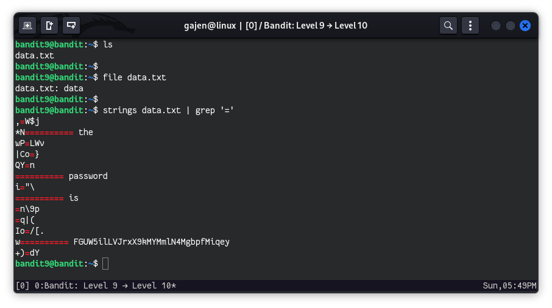Click the word 'password' in grep output
The width and height of the screenshot is (552, 308).
pyautogui.click(x=88, y=176)
